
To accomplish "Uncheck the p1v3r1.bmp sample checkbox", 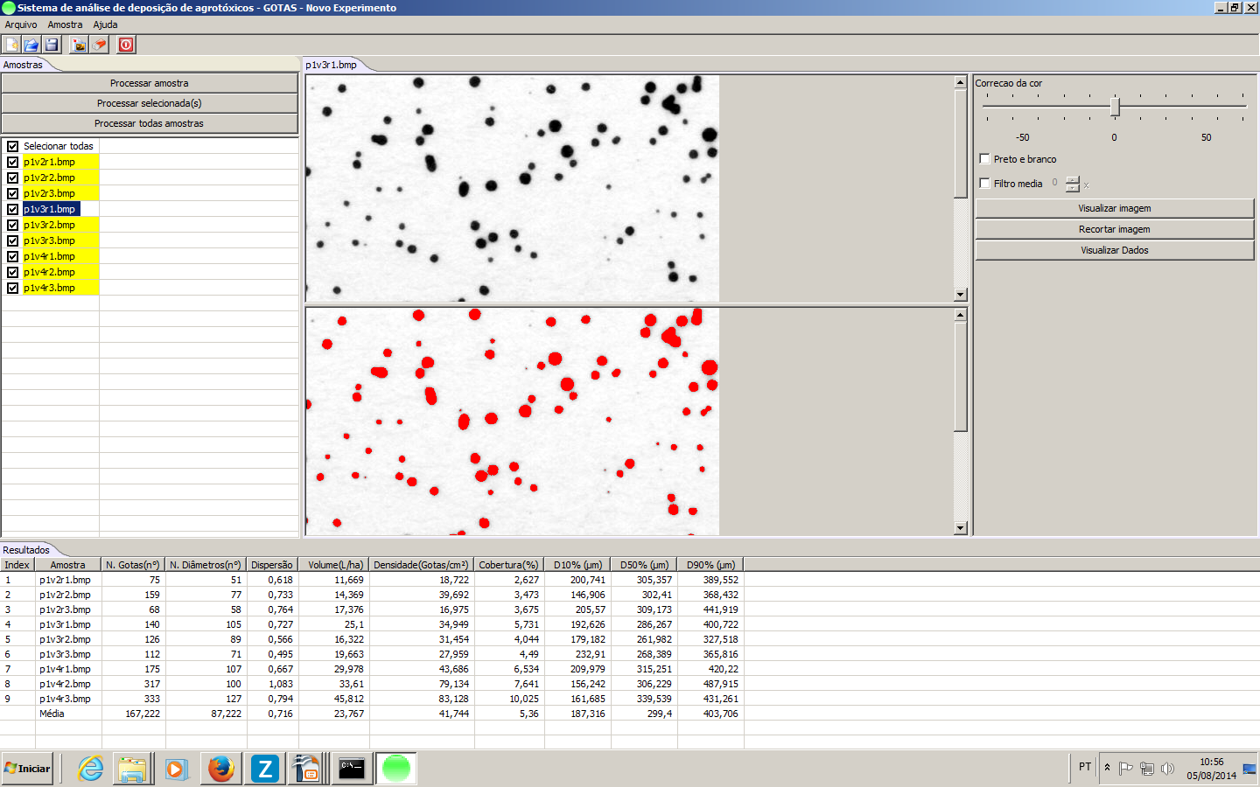I will coord(13,209).
